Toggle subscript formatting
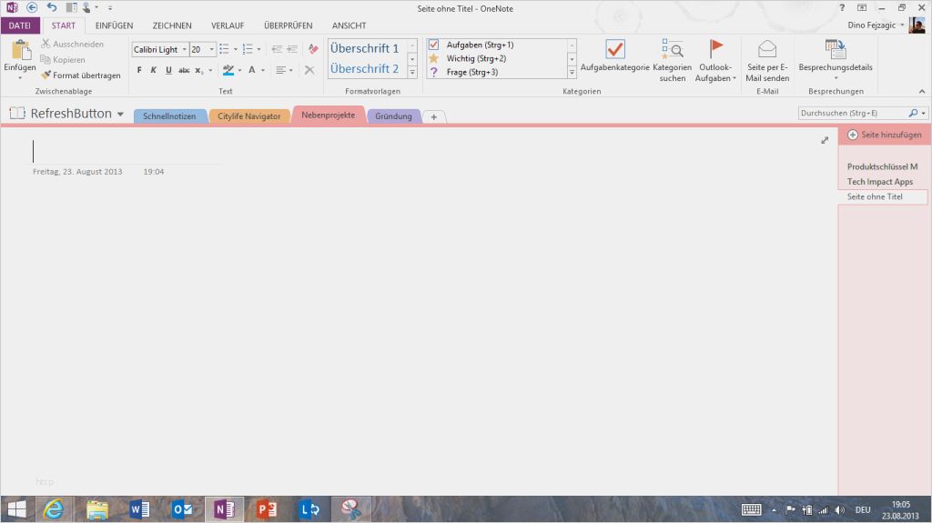 pos(199,70)
